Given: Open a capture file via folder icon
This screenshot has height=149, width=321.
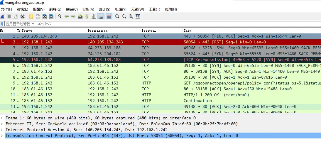Looking at the screenshot, I should click(x=31, y=17).
